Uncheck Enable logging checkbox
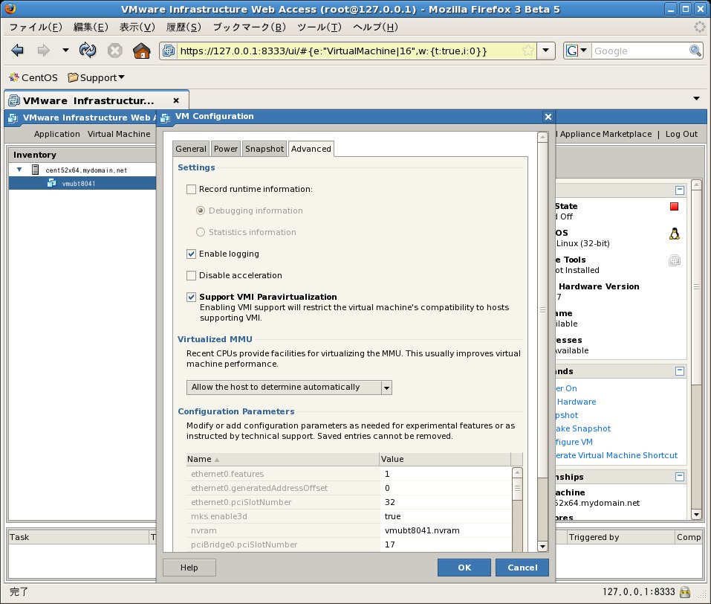Image resolution: width=711 pixels, height=604 pixels. pyautogui.click(x=192, y=254)
